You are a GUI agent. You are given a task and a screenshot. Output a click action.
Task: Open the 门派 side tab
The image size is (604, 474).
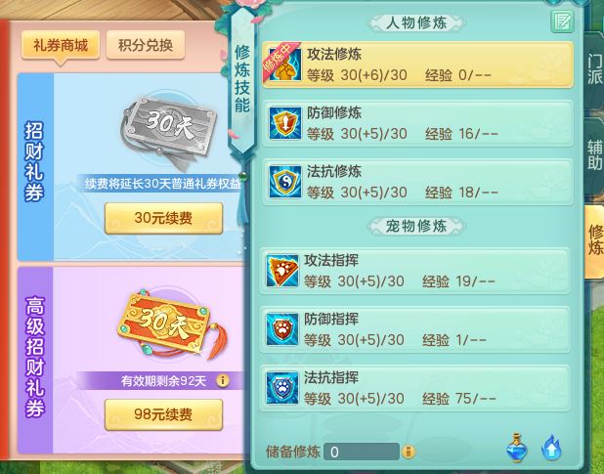coord(594,69)
